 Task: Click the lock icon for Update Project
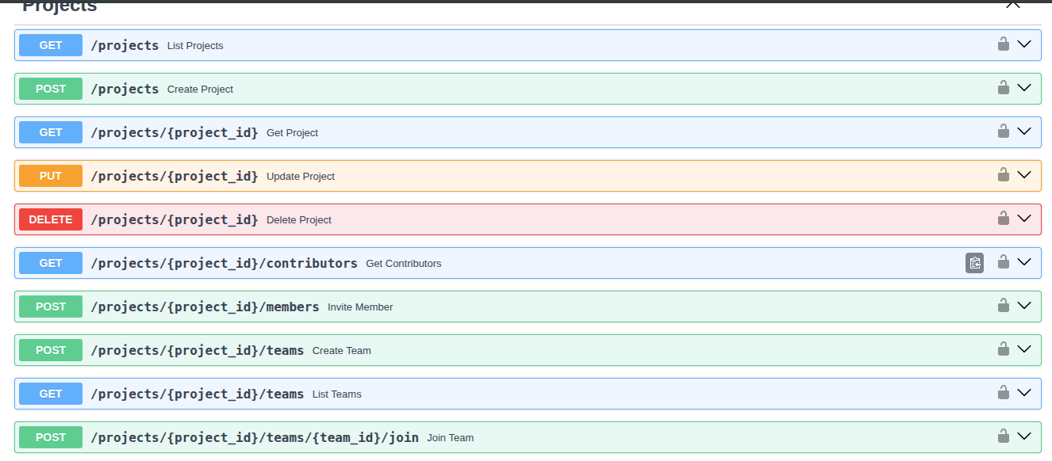tap(1004, 175)
